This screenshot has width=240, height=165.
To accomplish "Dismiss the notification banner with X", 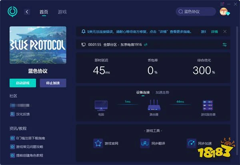I will click(225, 31).
